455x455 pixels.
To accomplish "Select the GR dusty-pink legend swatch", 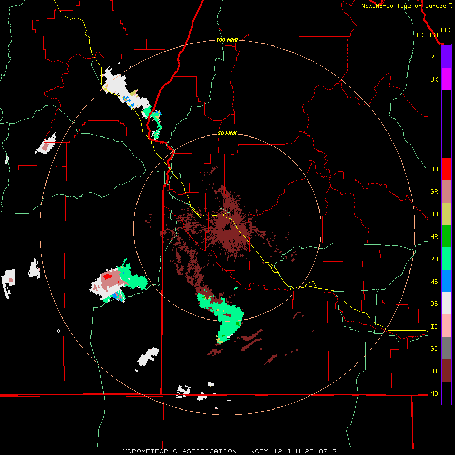I will (446, 191).
